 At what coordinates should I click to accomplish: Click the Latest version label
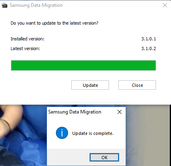[x=25, y=48]
